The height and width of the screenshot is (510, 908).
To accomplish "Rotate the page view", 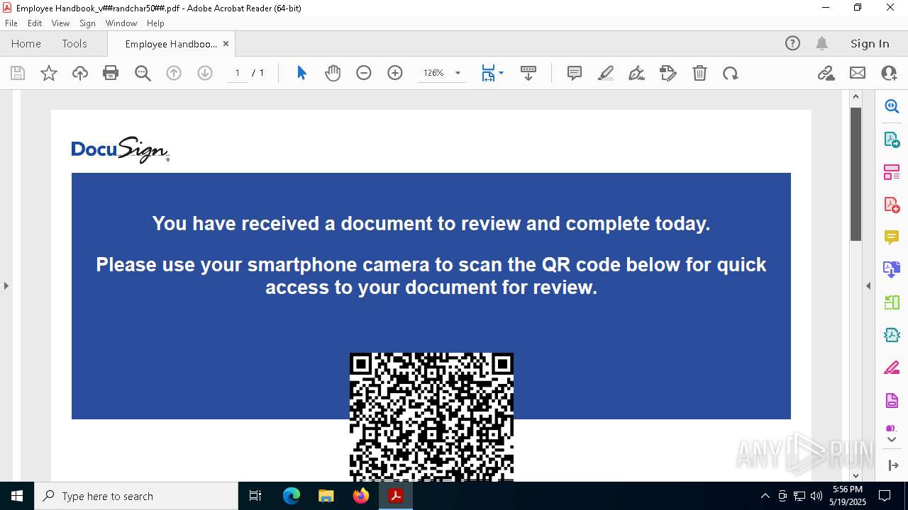I will pos(731,73).
